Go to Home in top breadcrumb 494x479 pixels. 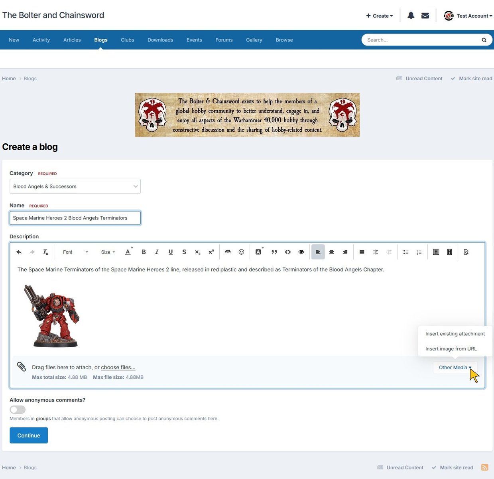9,79
